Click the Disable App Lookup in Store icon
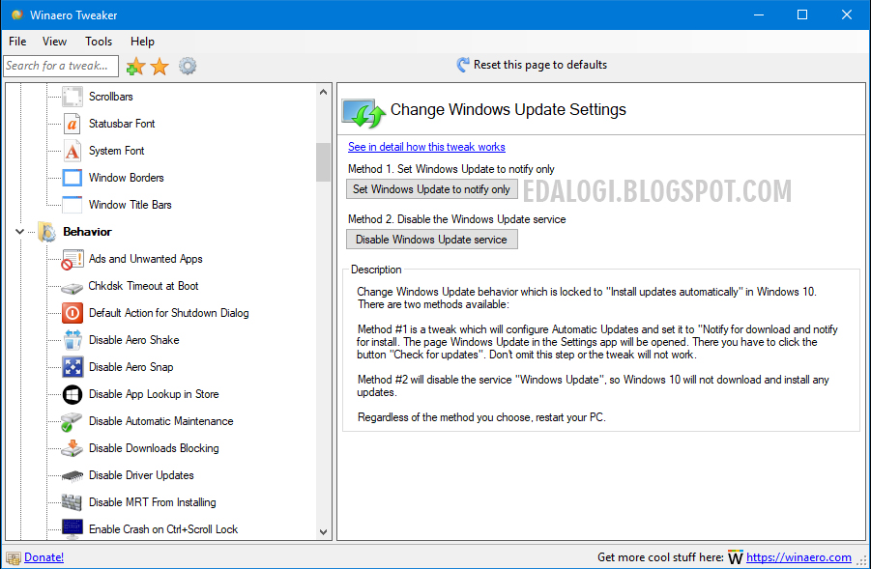Viewport: 871px width, 569px height. click(x=73, y=395)
